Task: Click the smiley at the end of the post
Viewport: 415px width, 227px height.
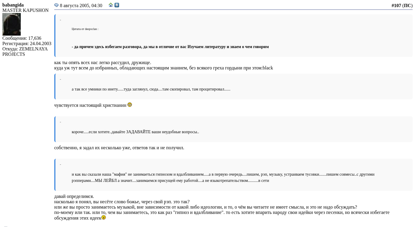Action: (x=103, y=218)
